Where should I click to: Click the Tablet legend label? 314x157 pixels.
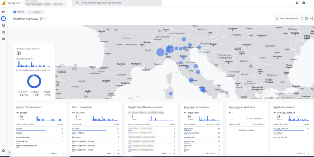coord(46,92)
